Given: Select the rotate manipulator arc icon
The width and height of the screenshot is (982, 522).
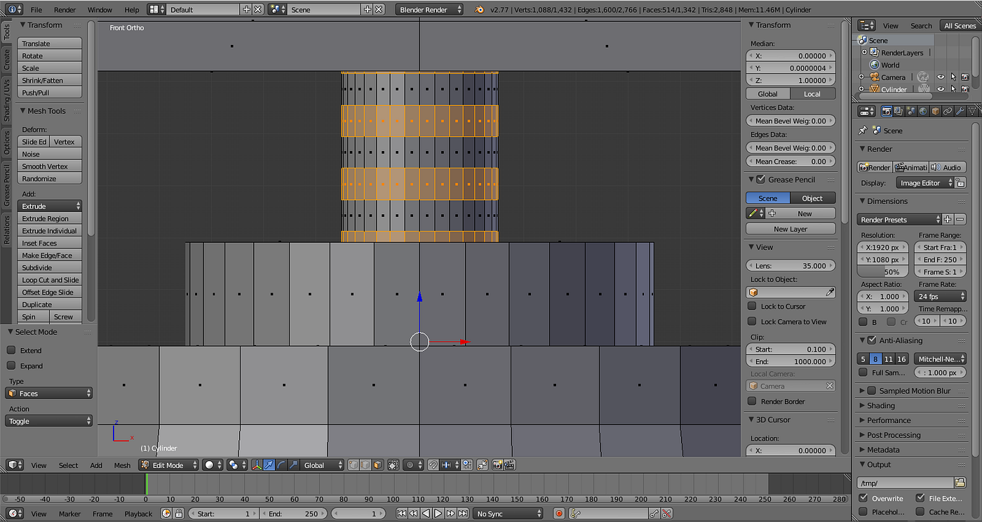Looking at the screenshot, I should (x=281, y=465).
